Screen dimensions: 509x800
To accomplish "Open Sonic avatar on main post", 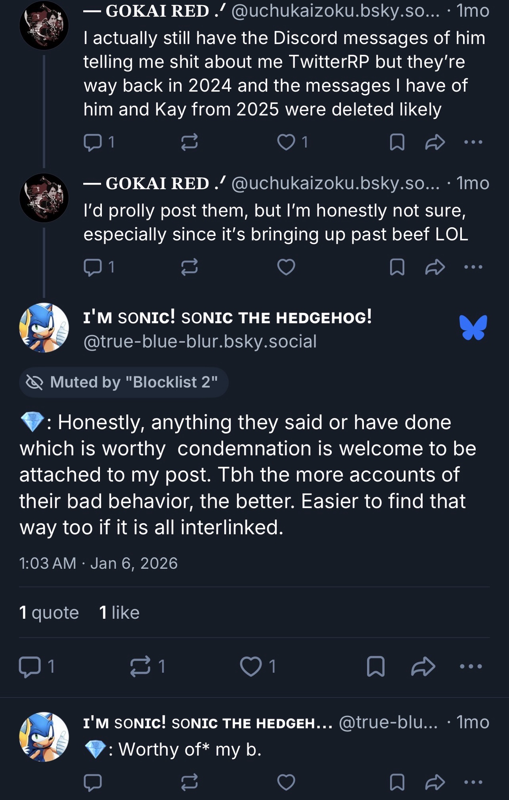I will (x=44, y=328).
